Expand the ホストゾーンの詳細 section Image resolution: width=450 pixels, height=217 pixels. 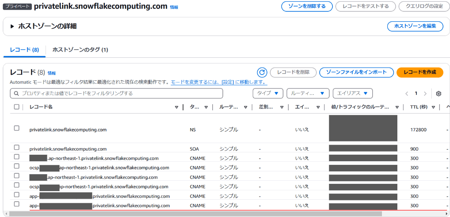click(x=12, y=26)
